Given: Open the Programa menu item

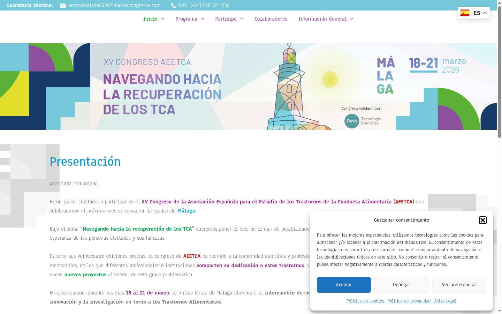Looking at the screenshot, I should pos(186,19).
